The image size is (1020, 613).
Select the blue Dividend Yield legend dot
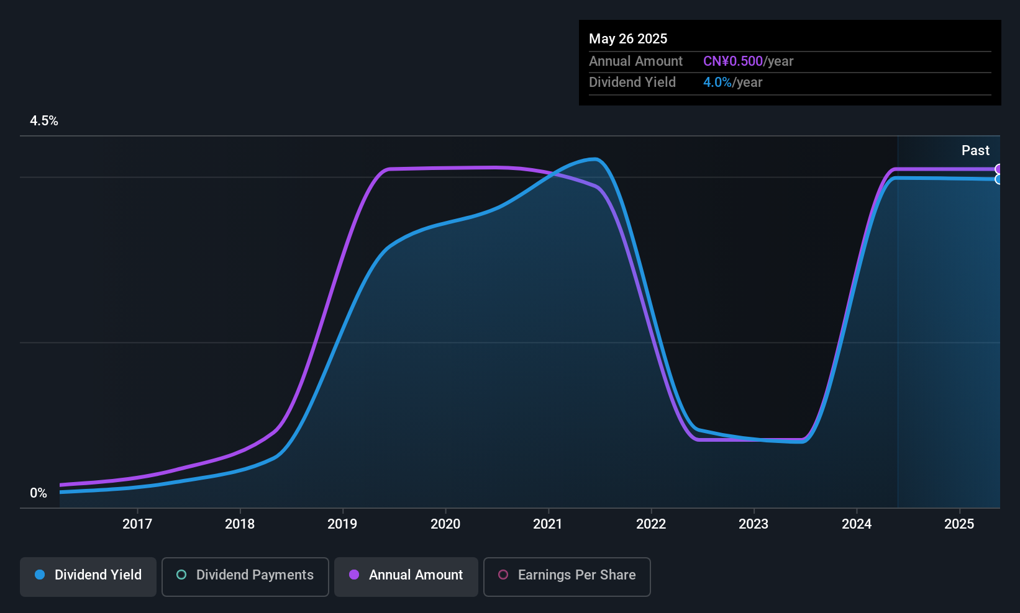pyautogui.click(x=40, y=575)
